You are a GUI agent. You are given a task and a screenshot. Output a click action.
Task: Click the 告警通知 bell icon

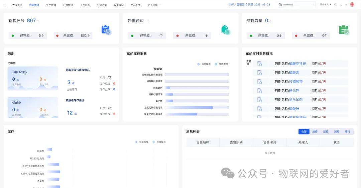point(225,30)
